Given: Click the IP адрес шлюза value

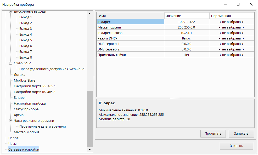Looking at the screenshot, I should pos(186,33).
